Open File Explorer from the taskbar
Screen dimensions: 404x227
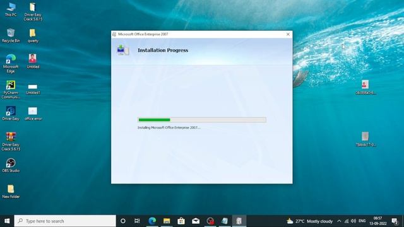(x=167, y=221)
